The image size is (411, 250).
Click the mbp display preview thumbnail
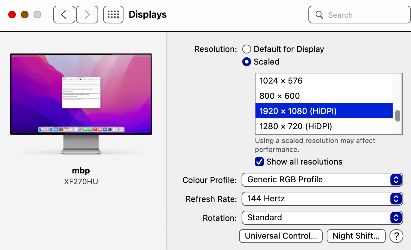coord(81,94)
